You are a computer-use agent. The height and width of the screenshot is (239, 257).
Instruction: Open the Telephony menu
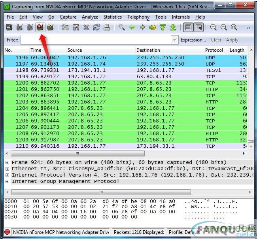click(138, 17)
